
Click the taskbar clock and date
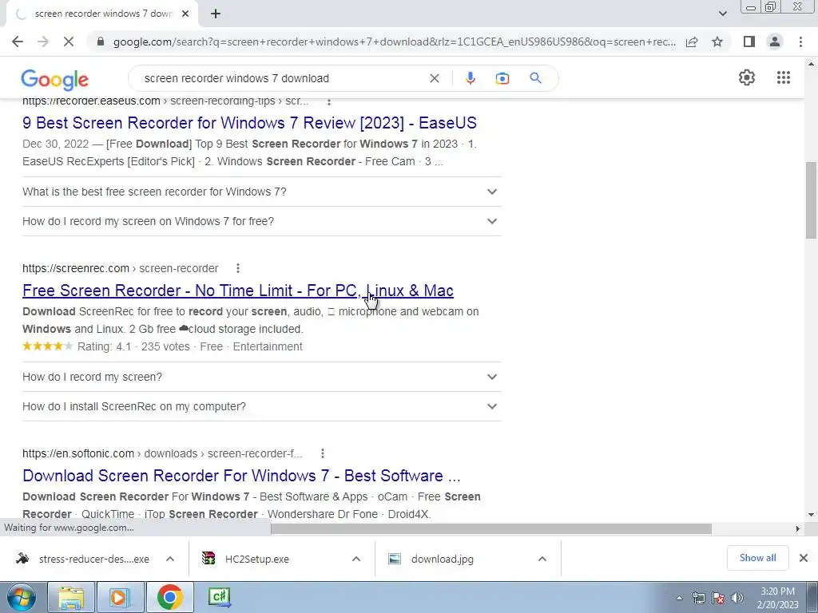pyautogui.click(x=777, y=598)
